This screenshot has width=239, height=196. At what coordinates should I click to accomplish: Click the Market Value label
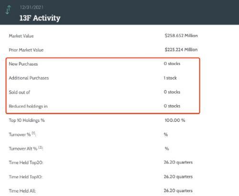[x=21, y=36]
